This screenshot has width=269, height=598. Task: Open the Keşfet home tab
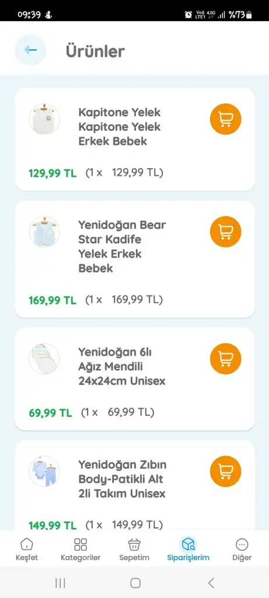tap(27, 549)
